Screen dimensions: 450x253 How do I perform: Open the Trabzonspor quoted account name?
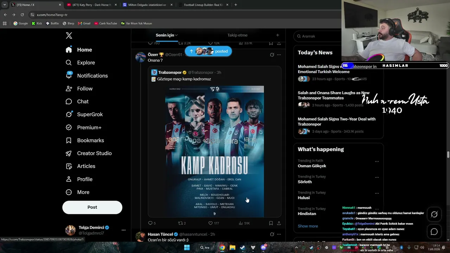(x=170, y=72)
